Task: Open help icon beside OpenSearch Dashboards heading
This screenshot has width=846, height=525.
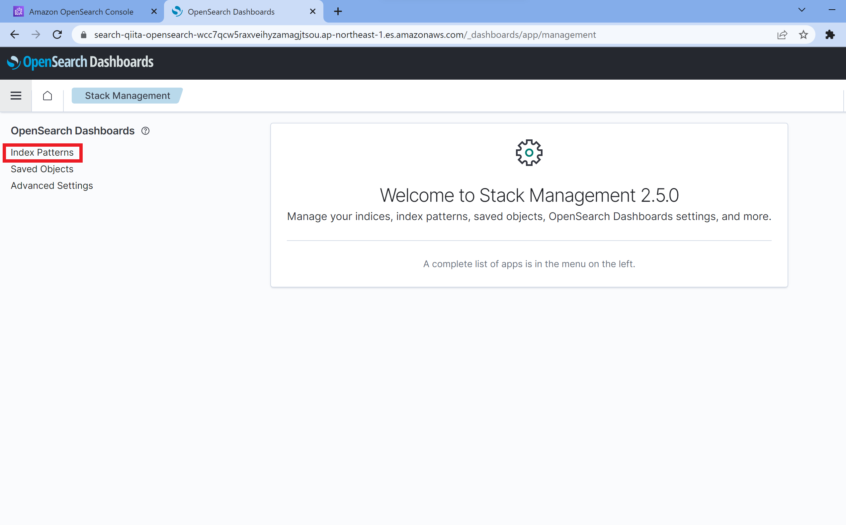Action: 145,131
